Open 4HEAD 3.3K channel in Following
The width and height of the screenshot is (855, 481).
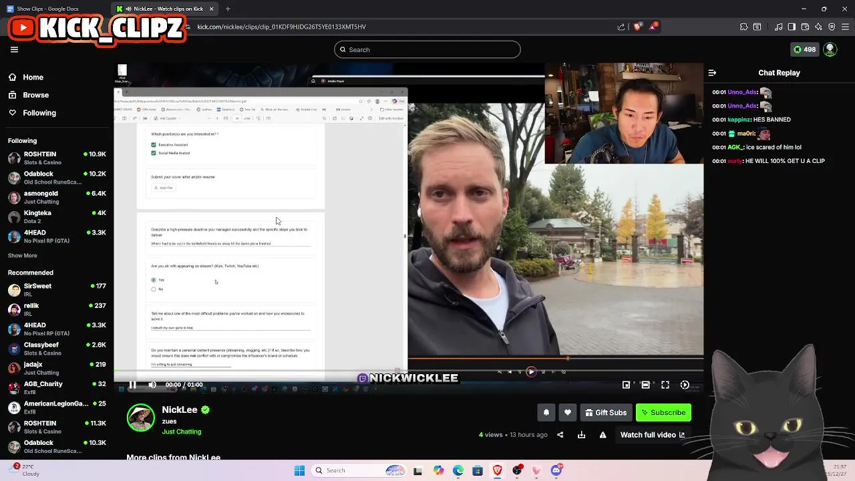(57, 236)
